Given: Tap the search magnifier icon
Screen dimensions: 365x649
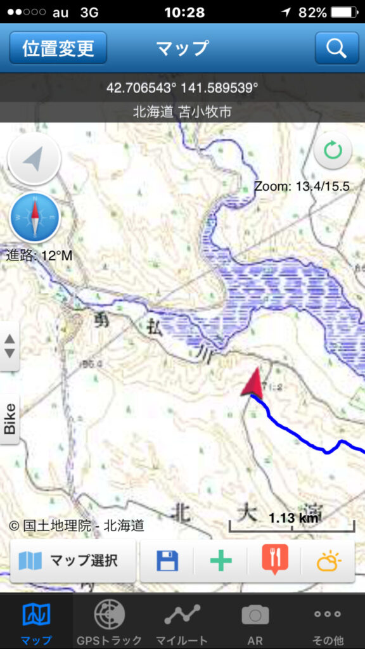Looking at the screenshot, I should (336, 48).
